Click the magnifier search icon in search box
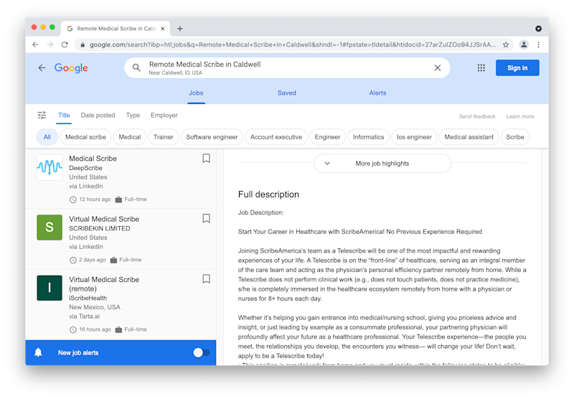 [136, 67]
